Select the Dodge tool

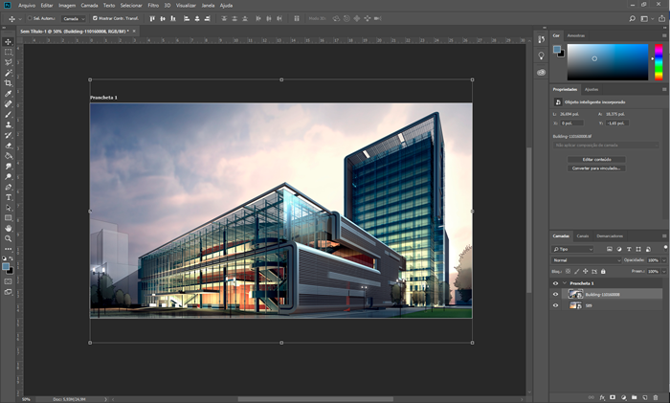(x=8, y=176)
